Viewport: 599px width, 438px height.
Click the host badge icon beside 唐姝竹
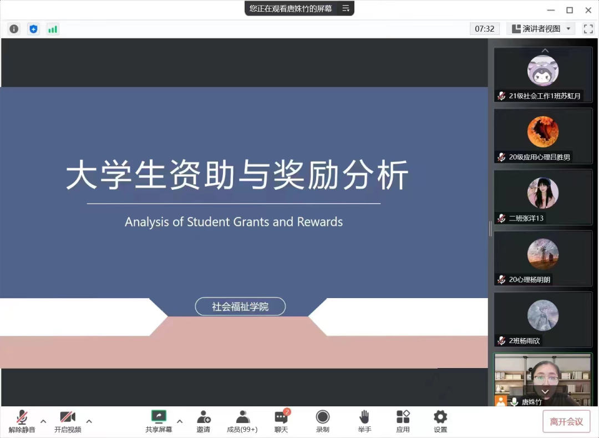pyautogui.click(x=501, y=401)
